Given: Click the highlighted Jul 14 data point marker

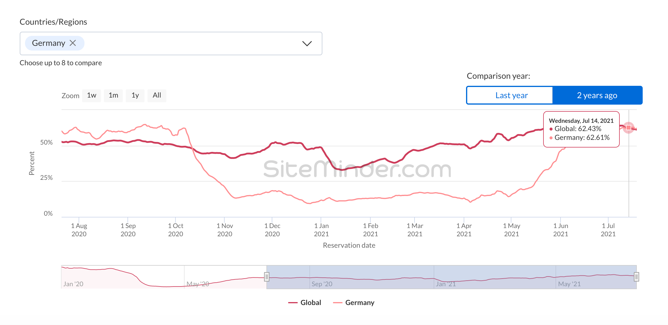Looking at the screenshot, I should [x=629, y=128].
